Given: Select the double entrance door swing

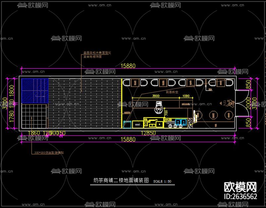Looking at the screenshot, I should (x=242, y=103).
